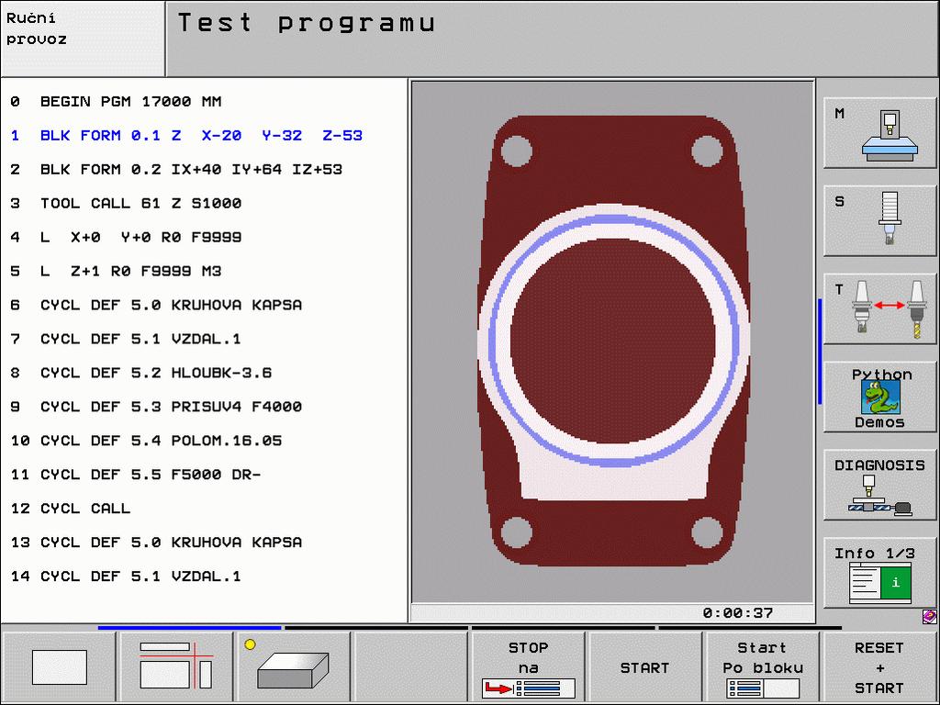940x705 pixels.
Task: Open the M machine functions softkey
Action: (x=879, y=133)
